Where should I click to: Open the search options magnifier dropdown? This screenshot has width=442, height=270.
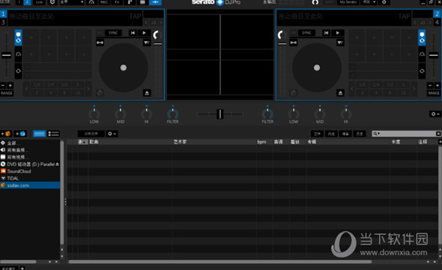click(376, 134)
